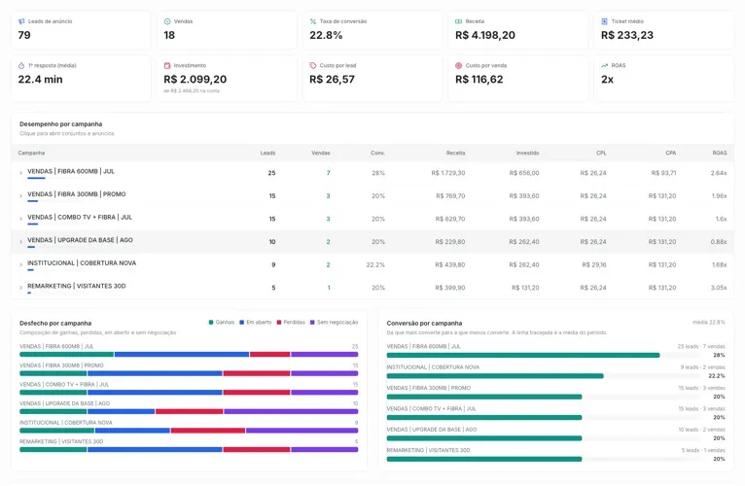Screen dimensions: 745x486
Task: Click the 3.05x ROAS cell
Action: point(719,288)
